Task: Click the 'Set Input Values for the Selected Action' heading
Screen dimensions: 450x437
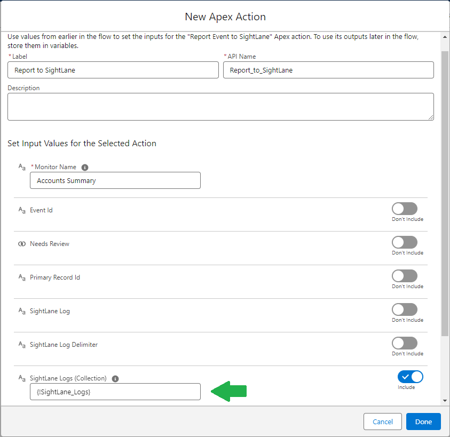Action: pos(82,143)
